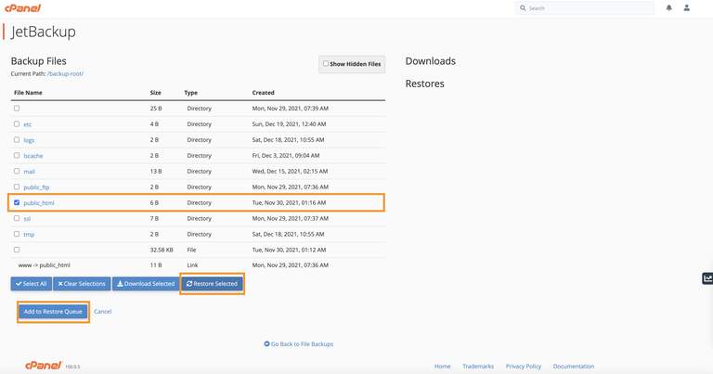Viewport: 713px width, 374px height.
Task: Click 'Tue, Nov 30, 2021, 01:16 AM' date
Action: [x=290, y=202]
